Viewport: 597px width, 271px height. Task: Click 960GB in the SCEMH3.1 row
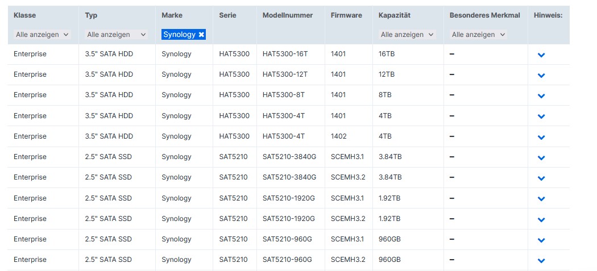coord(389,239)
